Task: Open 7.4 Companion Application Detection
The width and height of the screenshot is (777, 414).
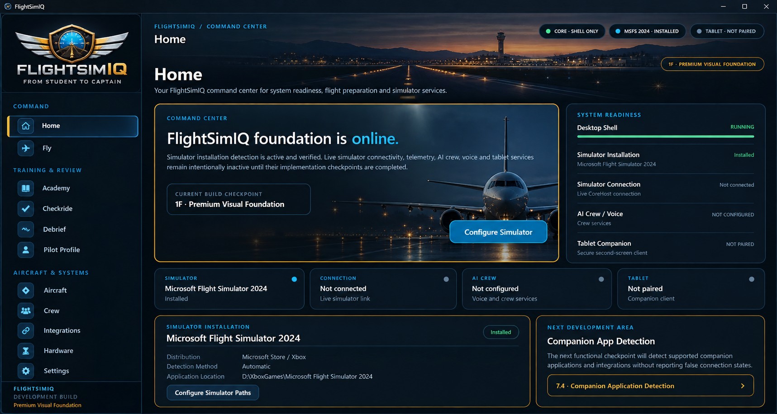Action: coord(650,386)
